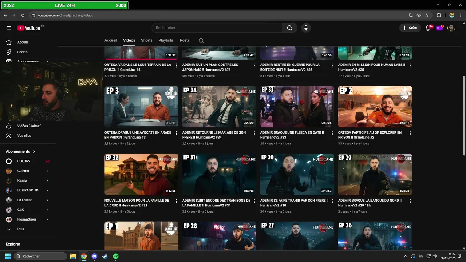Reload the page in Chrome
Image resolution: width=466 pixels, height=262 pixels.
[x=23, y=15]
